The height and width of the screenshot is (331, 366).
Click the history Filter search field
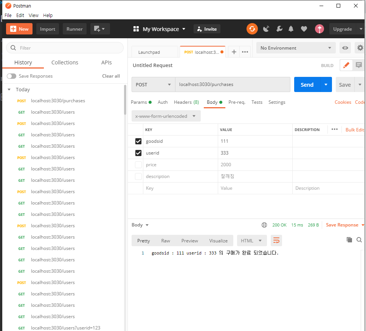[65, 48]
